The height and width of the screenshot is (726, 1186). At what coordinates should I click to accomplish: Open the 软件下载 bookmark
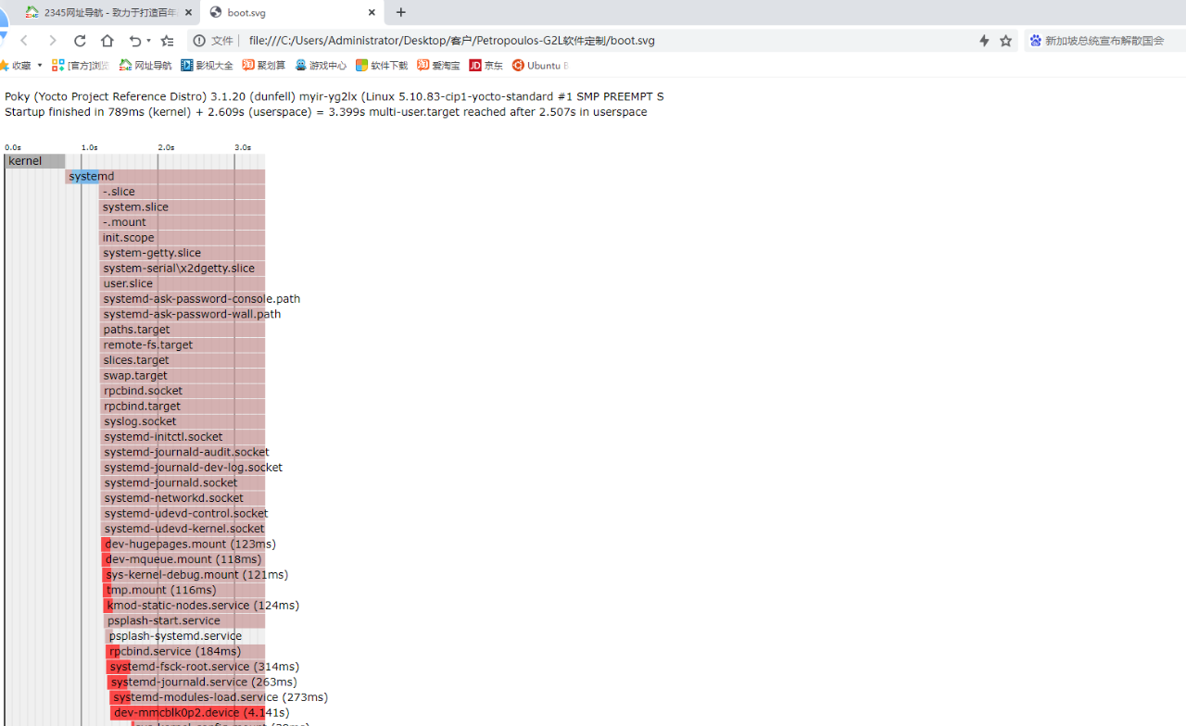coord(382,65)
